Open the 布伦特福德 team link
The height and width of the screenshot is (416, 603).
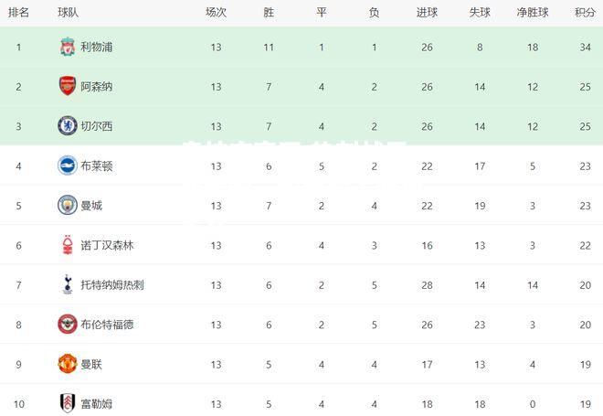click(x=107, y=325)
